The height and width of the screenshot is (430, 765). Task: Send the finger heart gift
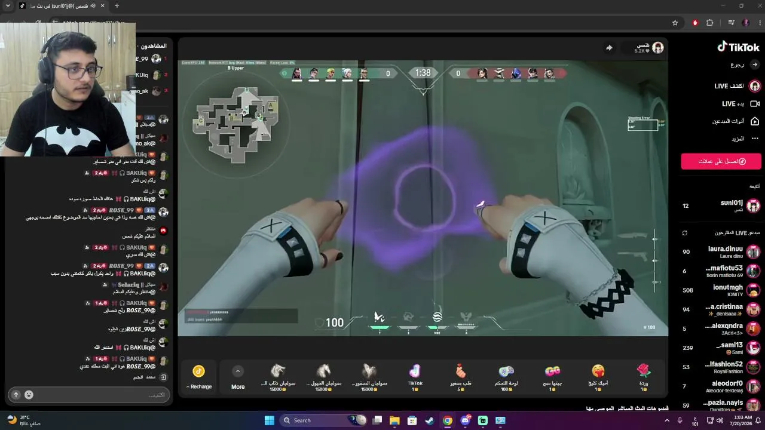point(460,377)
